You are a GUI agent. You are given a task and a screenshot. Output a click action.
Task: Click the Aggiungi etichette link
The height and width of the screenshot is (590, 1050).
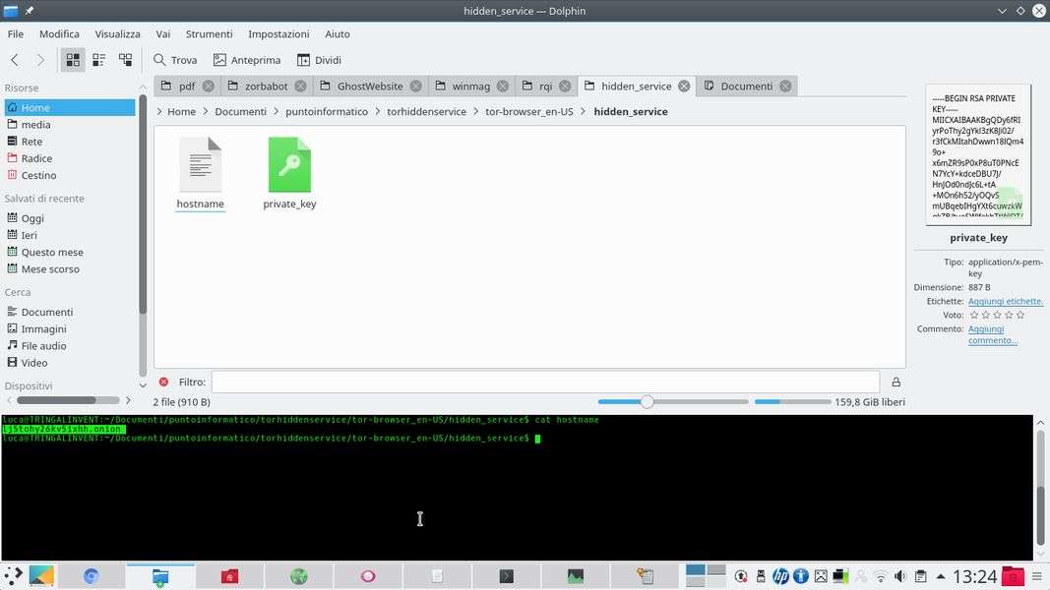coord(1005,302)
